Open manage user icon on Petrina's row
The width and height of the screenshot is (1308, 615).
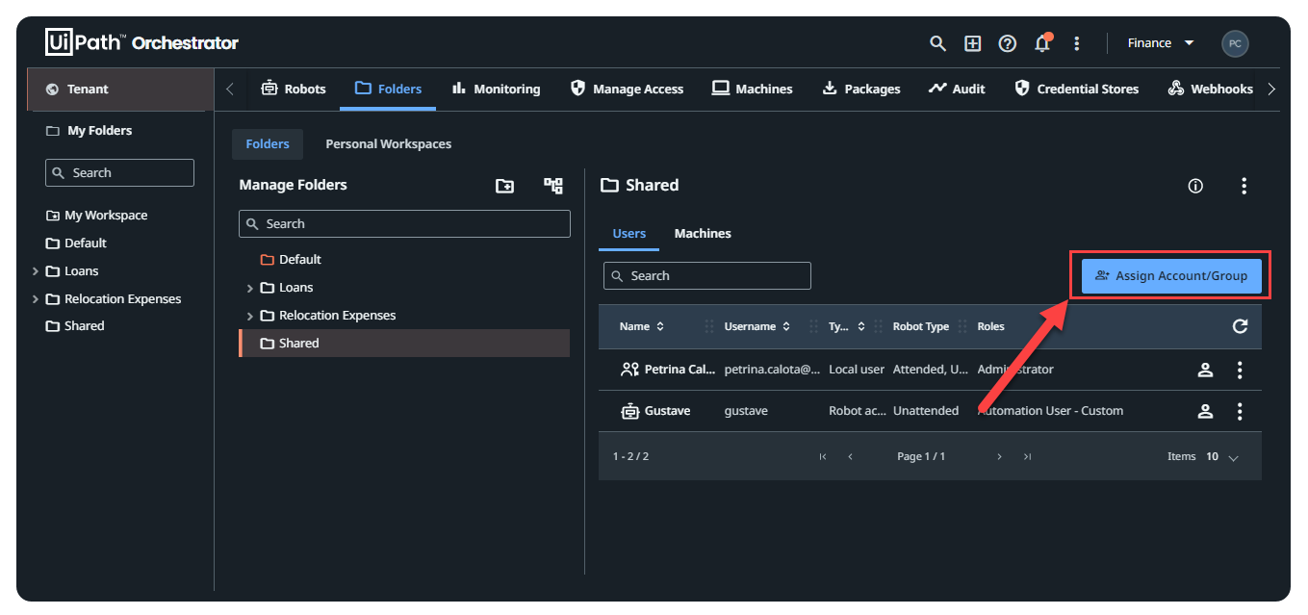1206,369
